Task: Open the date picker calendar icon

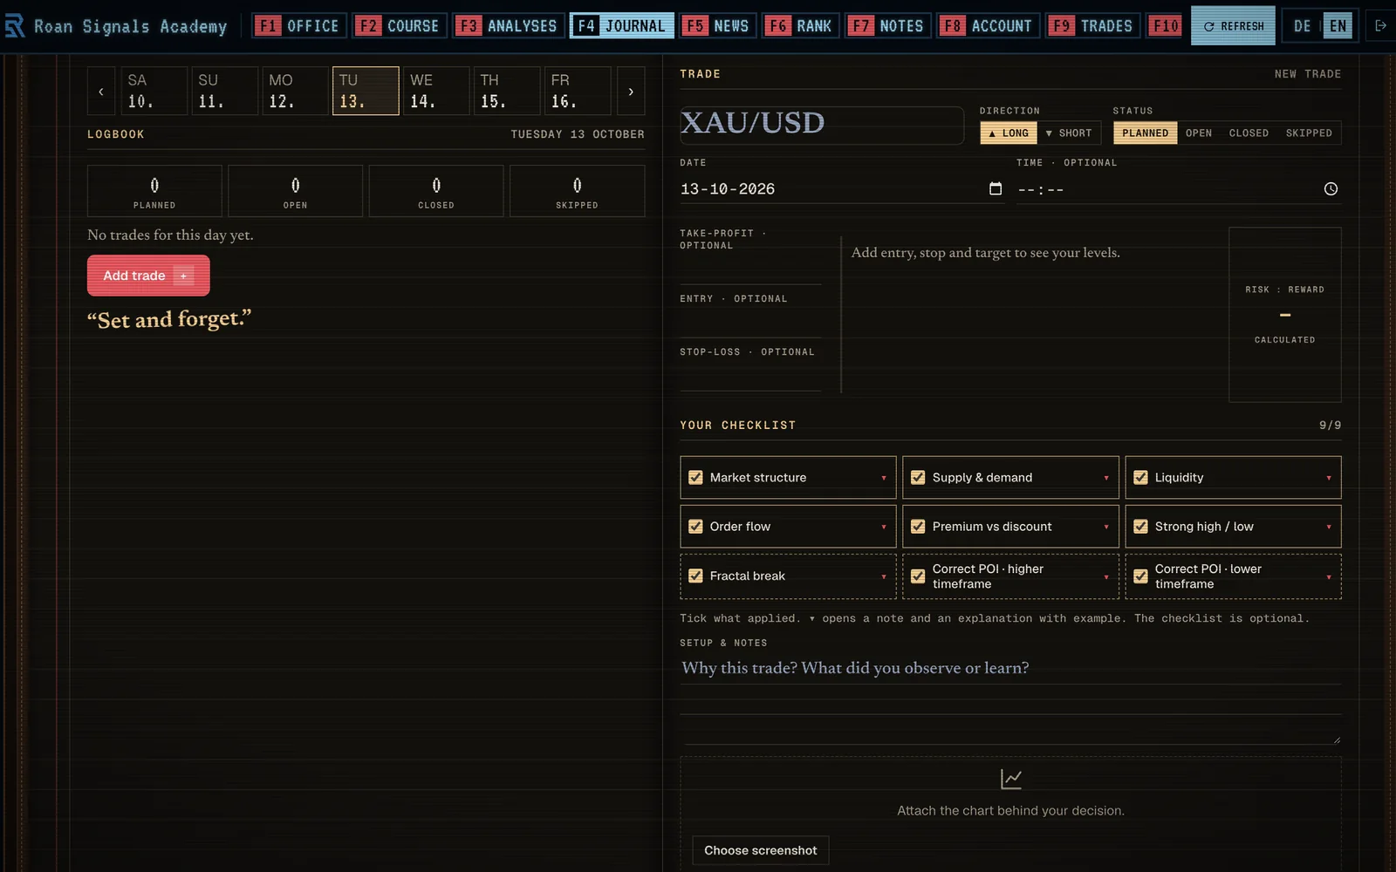Action: [996, 188]
